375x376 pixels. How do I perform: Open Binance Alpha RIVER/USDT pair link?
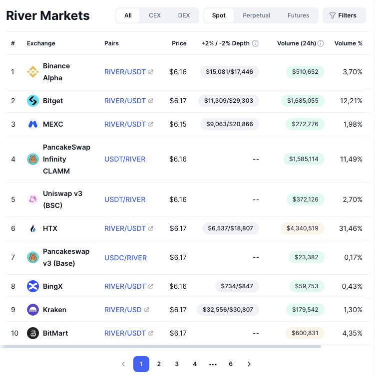tap(125, 72)
